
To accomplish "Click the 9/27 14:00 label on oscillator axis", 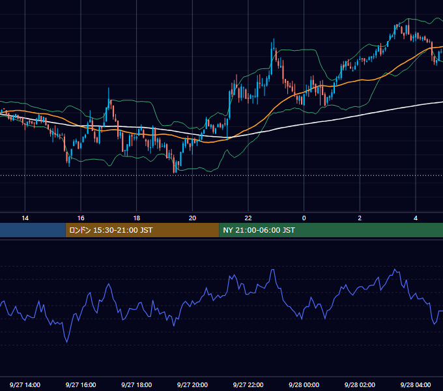I will (x=25, y=384).
